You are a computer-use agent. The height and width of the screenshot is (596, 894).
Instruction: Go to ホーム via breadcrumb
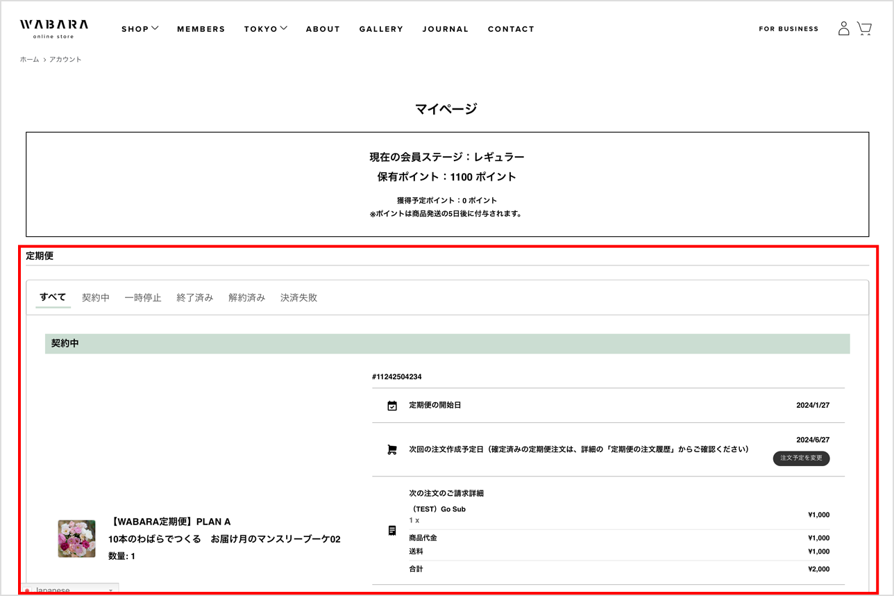click(x=29, y=60)
